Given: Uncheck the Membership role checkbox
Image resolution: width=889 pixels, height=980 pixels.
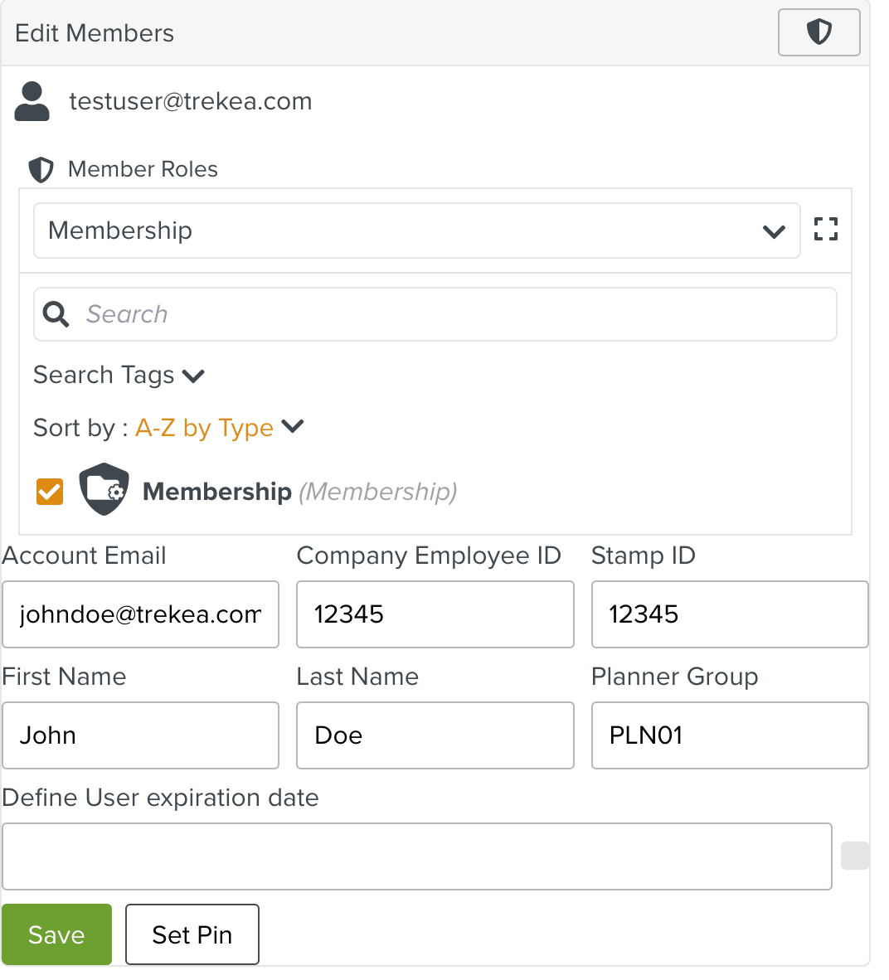Looking at the screenshot, I should (x=50, y=491).
